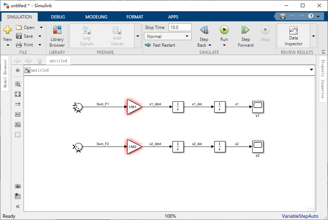The width and height of the screenshot is (328, 220).
Task: Select the 1/M2 gain block
Action: click(134, 147)
